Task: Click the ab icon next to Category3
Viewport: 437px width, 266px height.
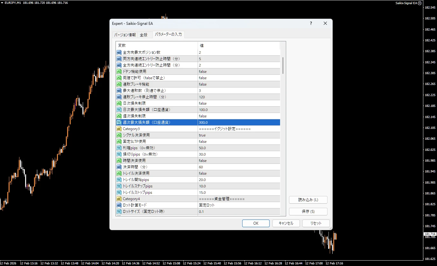Action: pyautogui.click(x=118, y=129)
